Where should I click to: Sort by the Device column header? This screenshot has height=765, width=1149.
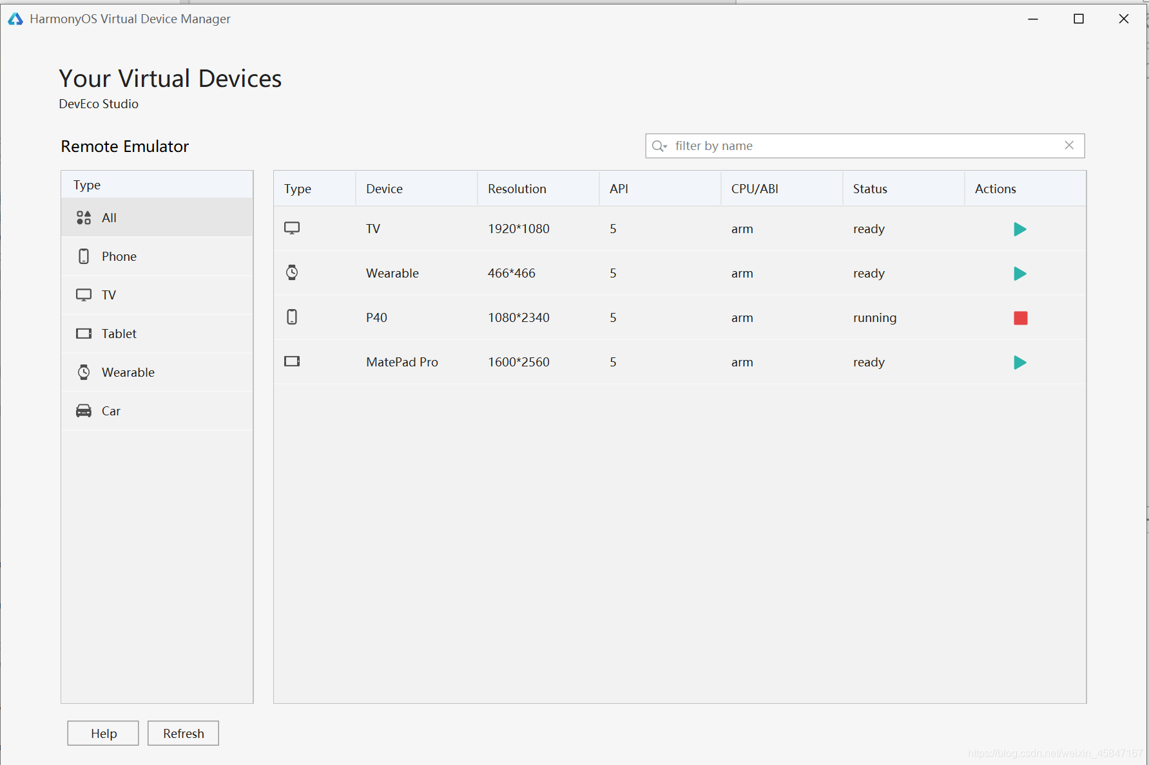[x=416, y=189]
